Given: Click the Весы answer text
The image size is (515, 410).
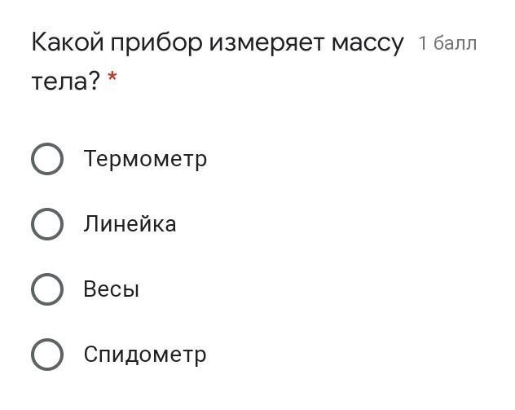Looking at the screenshot, I should [x=112, y=289].
